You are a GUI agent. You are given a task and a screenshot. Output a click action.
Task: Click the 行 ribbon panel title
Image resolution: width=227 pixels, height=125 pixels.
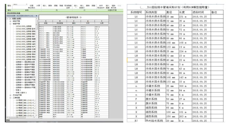click(x=84, y=10)
